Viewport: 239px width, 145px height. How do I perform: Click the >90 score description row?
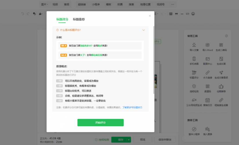coord(77,81)
